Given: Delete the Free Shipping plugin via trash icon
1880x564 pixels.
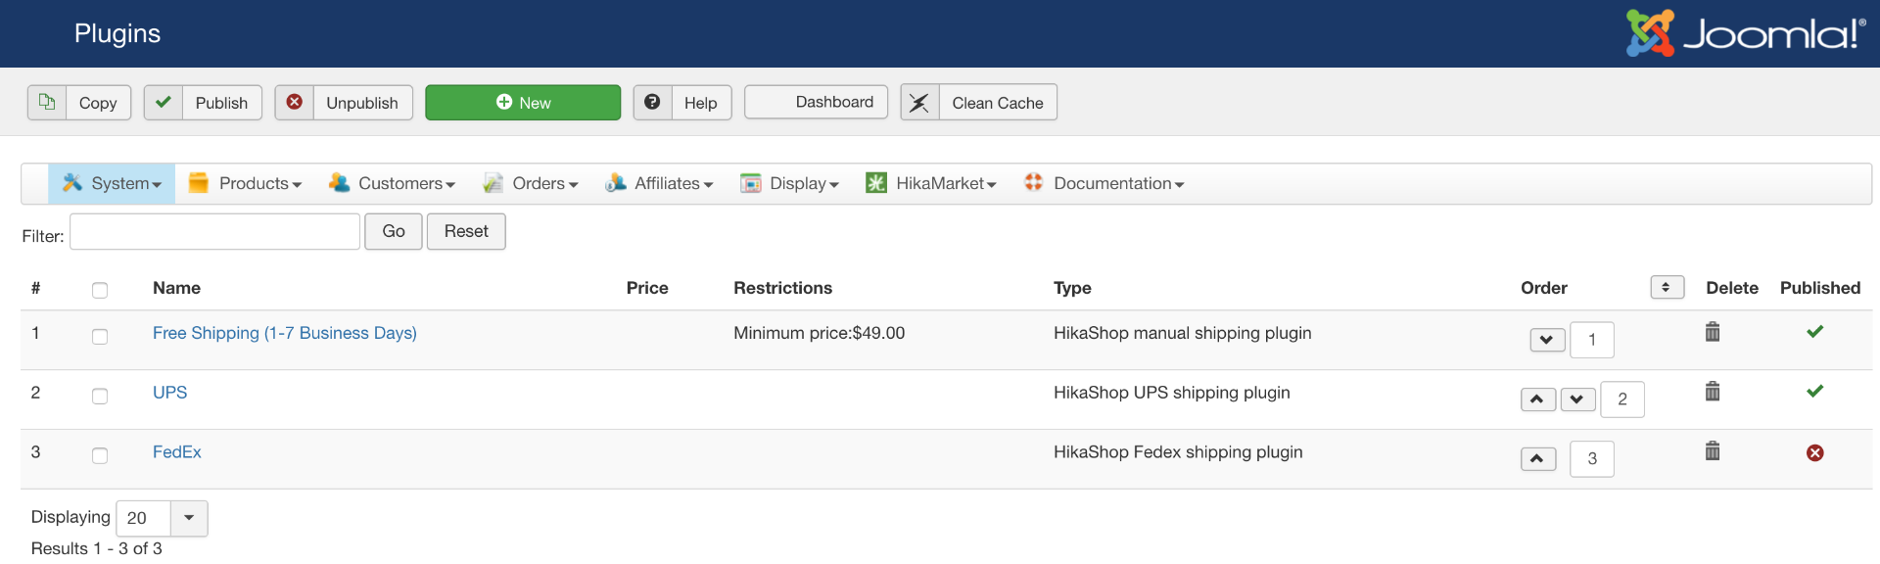Looking at the screenshot, I should click(x=1712, y=332).
